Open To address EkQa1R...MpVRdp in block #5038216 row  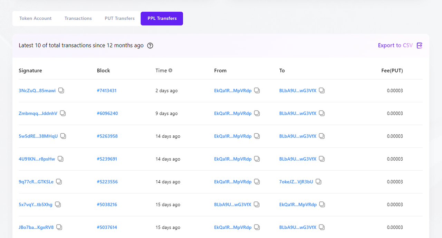298,204
